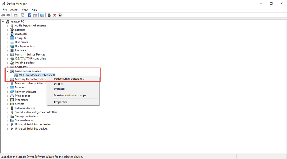Select the Vangos-PC root node
The image size is (287, 159).
point(17,22)
